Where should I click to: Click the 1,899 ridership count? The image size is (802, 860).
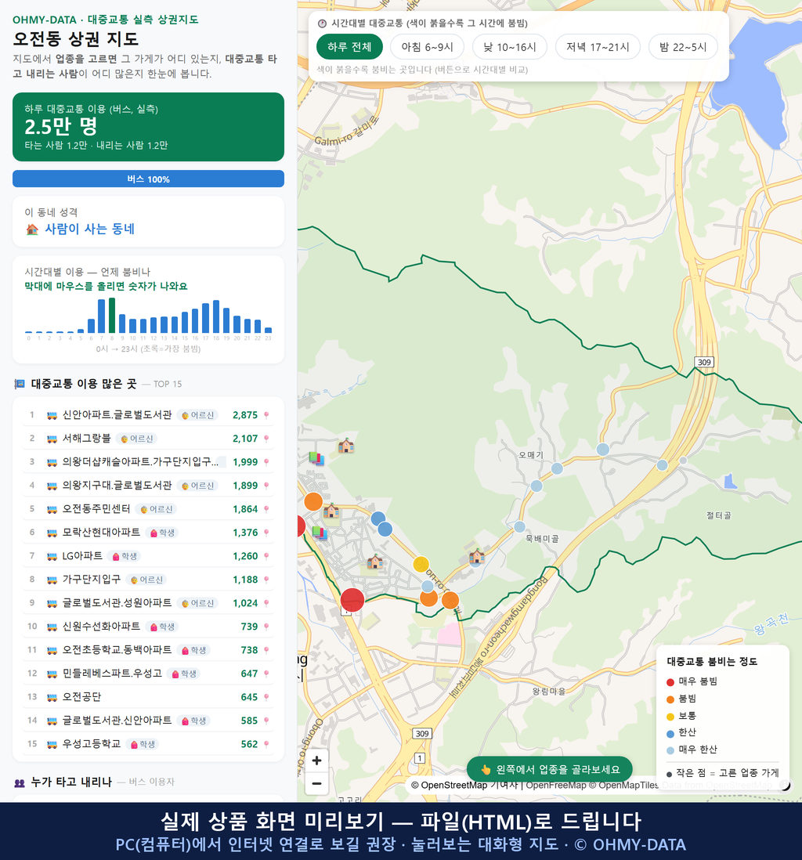(245, 486)
